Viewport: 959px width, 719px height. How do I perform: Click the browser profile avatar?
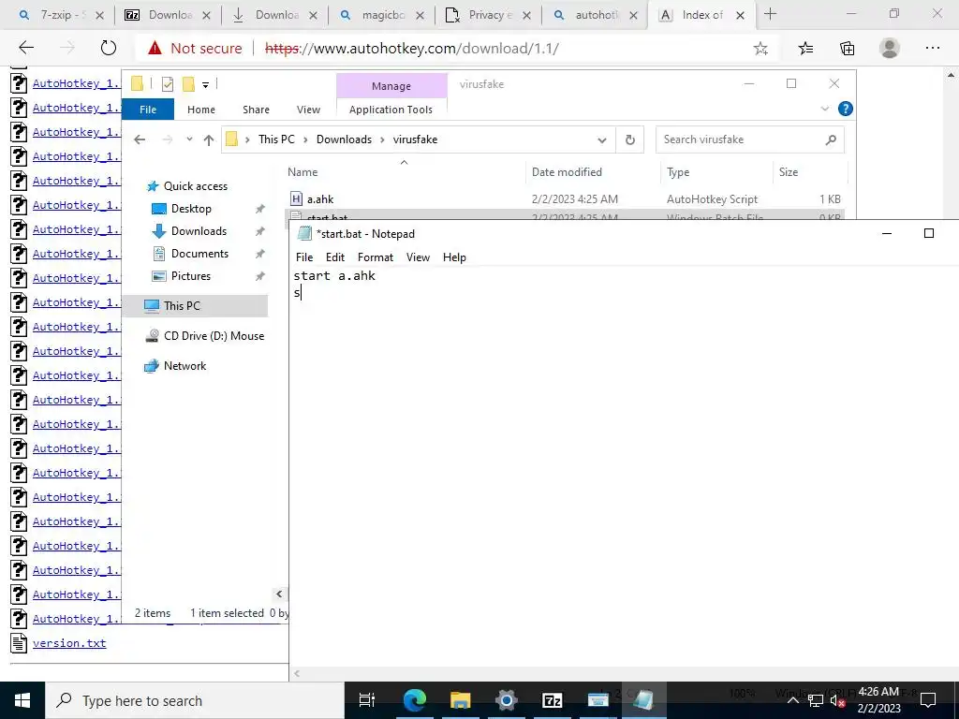pos(890,48)
